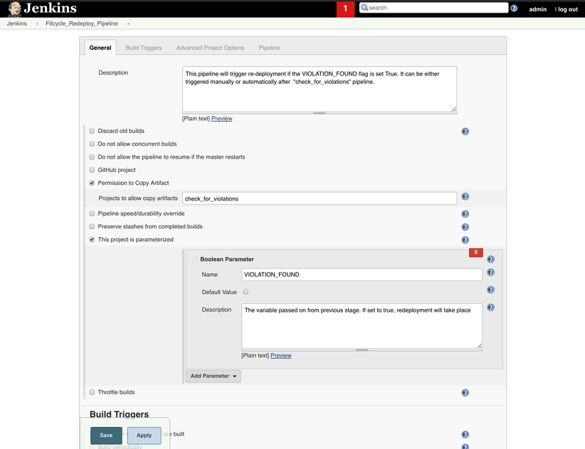Open help for Default Value option
Screen dimensions: 585x449
tap(491, 290)
